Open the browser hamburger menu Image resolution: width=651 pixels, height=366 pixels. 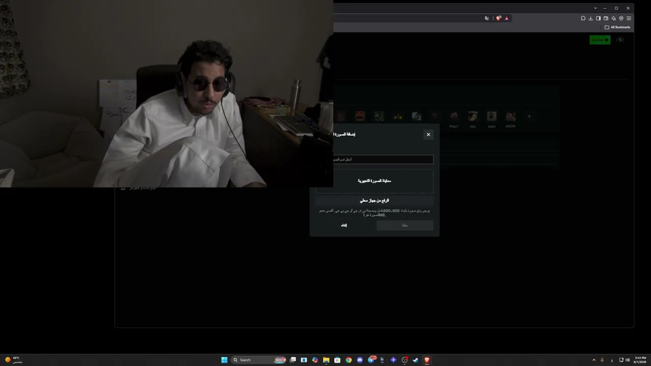pyautogui.click(x=629, y=18)
